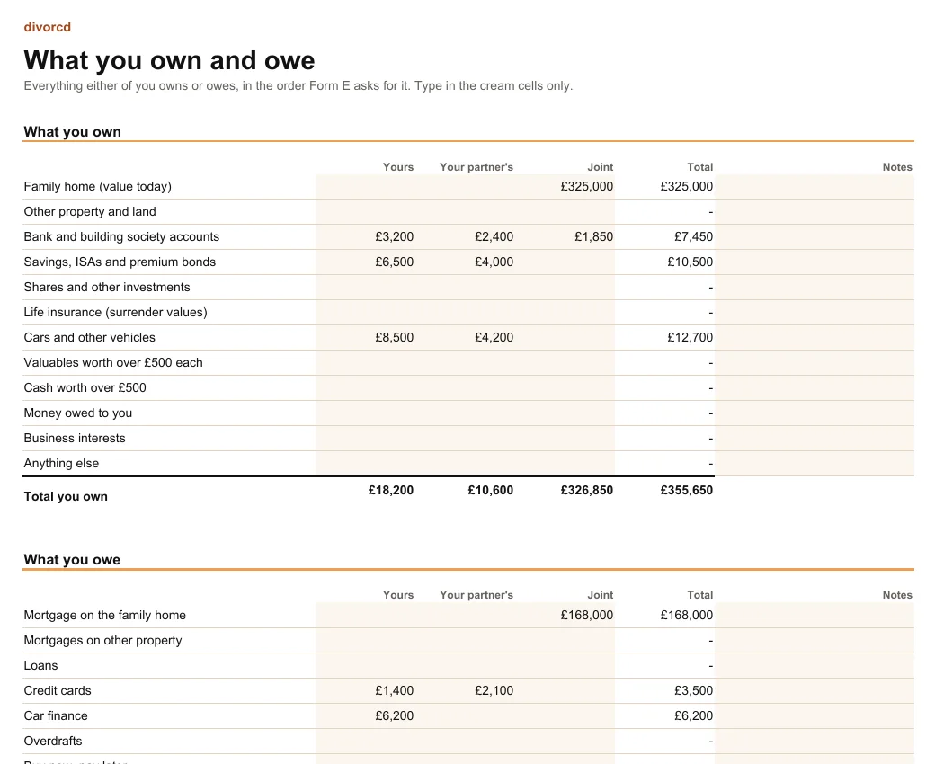Click 'Total you own' row label
The width and height of the screenshot is (935, 764).
66,496
